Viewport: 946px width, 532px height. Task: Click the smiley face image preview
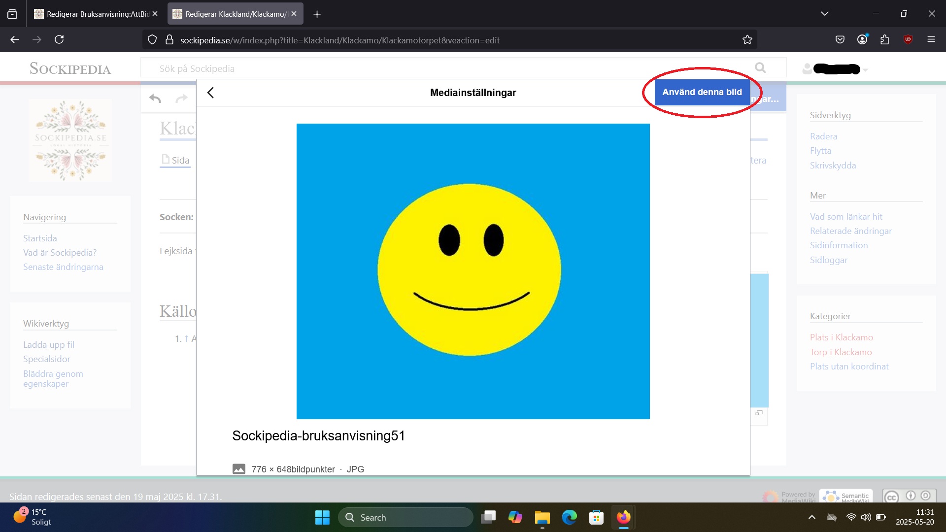coord(473,271)
